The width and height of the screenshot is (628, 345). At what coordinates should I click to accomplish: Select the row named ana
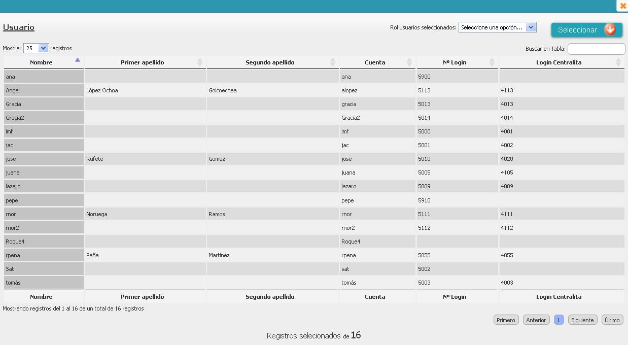(314, 77)
